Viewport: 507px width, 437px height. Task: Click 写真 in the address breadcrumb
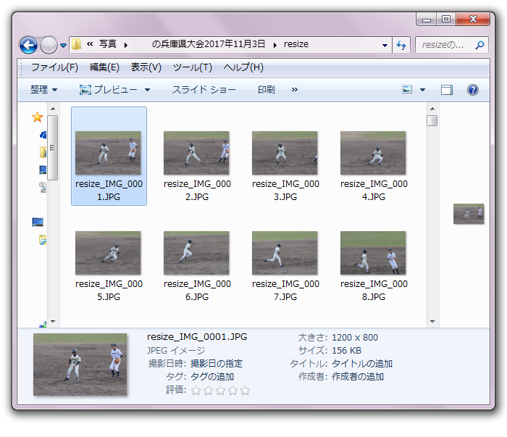coord(107,44)
